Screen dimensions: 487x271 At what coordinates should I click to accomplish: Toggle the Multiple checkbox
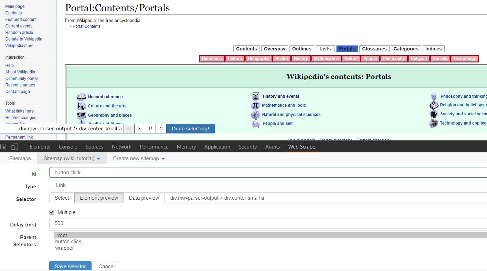[52, 212]
